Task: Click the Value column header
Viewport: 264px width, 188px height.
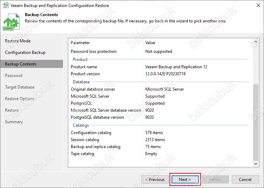Action: point(150,43)
